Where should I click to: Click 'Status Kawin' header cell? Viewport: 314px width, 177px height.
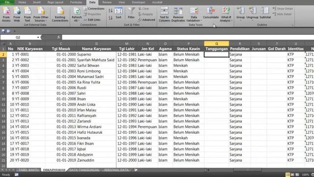[188, 49]
